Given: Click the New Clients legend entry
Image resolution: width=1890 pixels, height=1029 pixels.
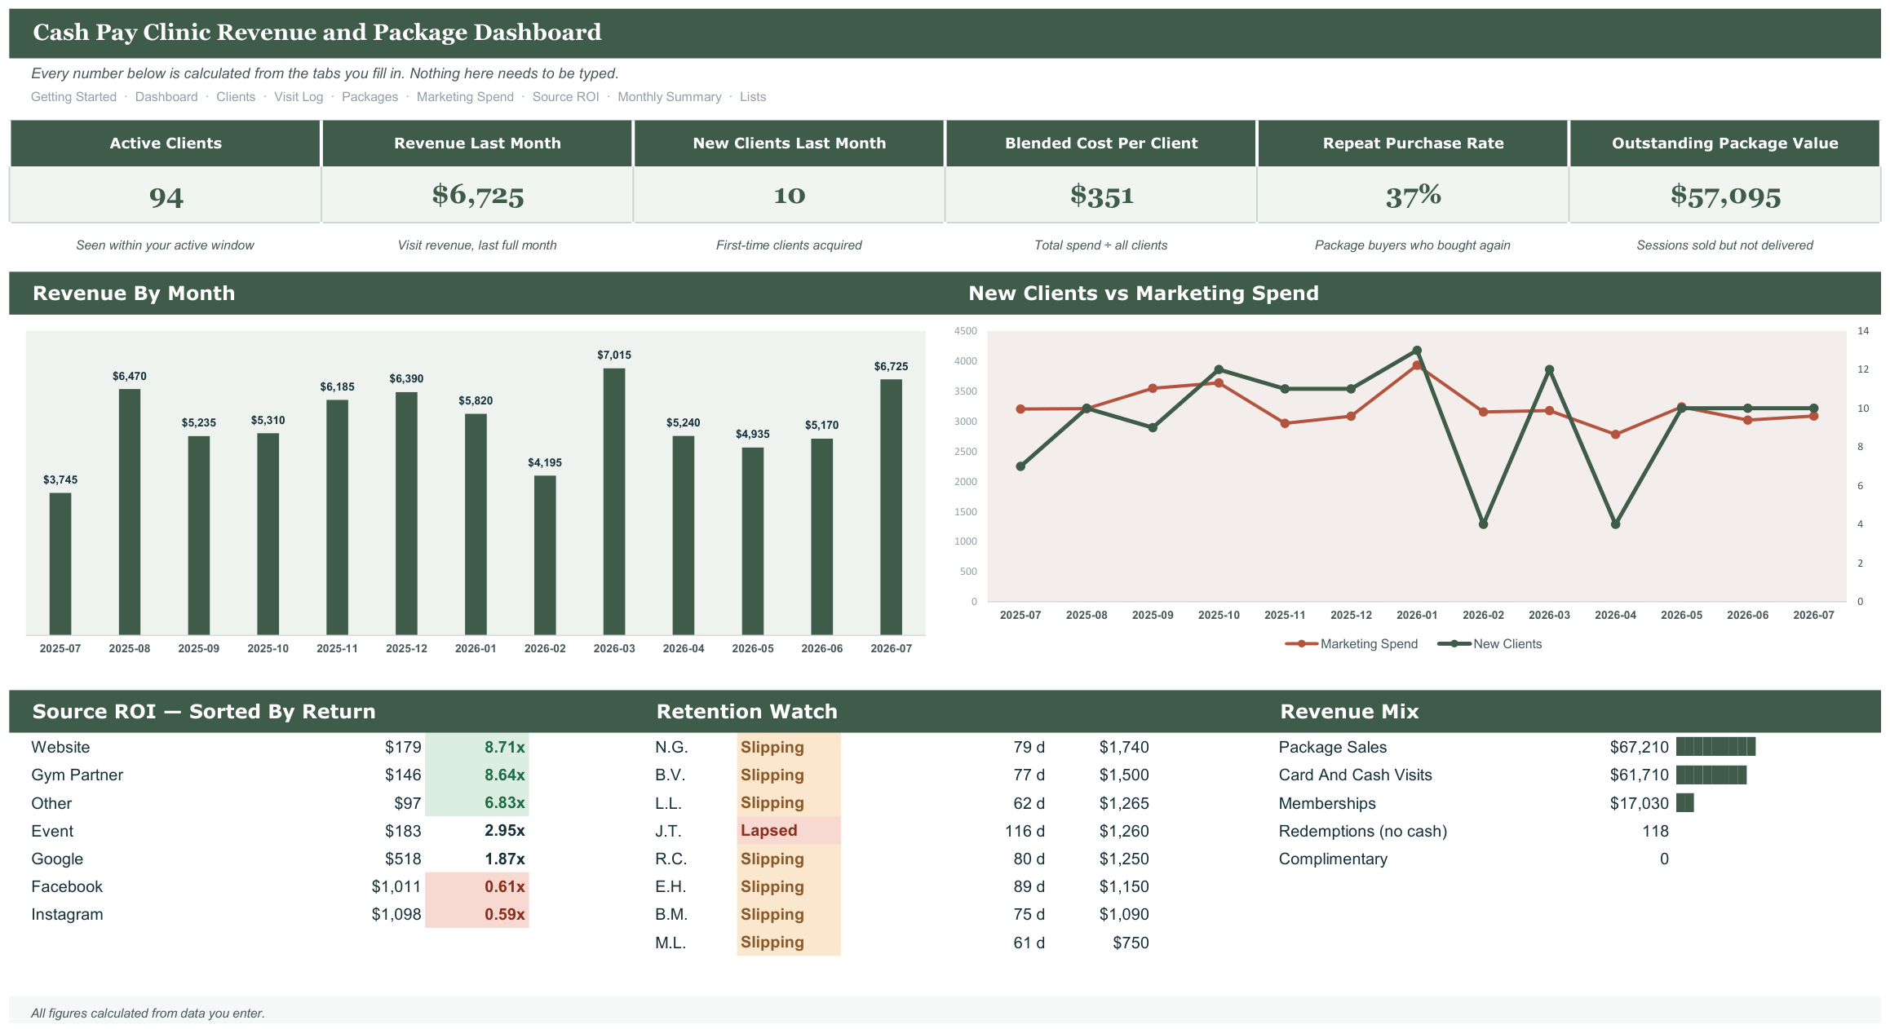Looking at the screenshot, I should [1489, 644].
